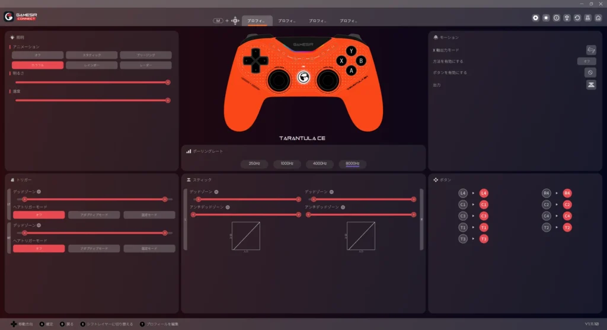Switch to the fourth profile tab
Viewport: 607px width, 330px height.
tap(349, 21)
